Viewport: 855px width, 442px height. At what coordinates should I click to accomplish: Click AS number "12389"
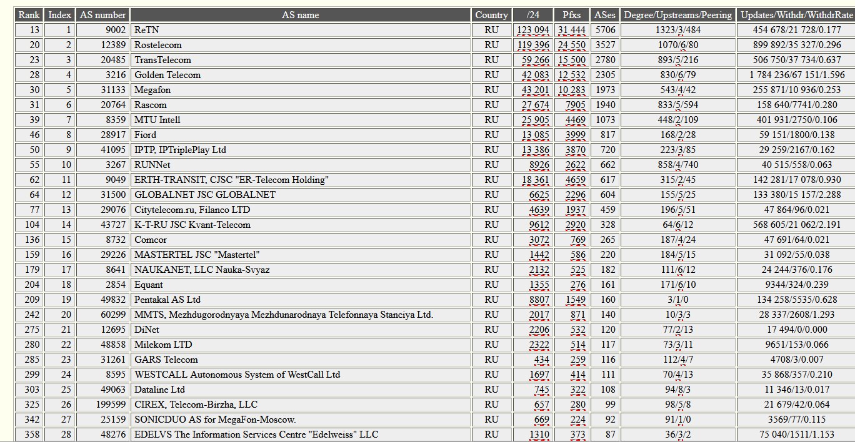click(114, 45)
